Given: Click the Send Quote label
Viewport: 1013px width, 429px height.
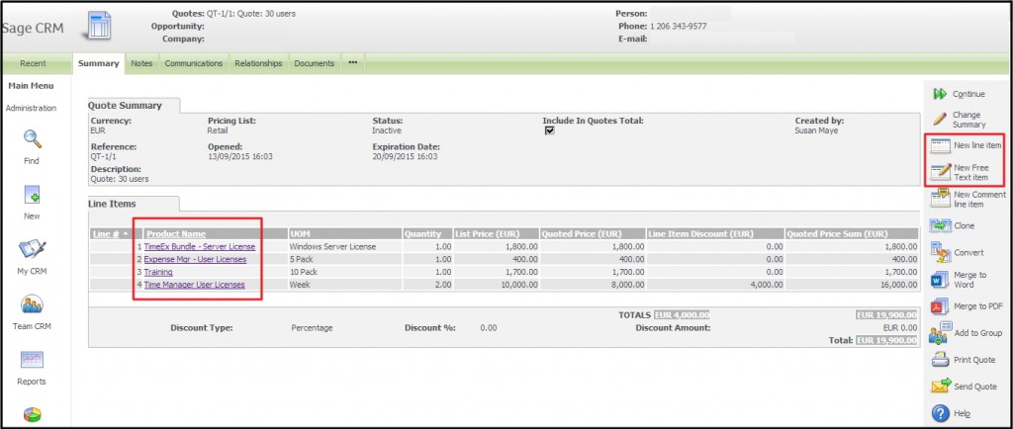Looking at the screenshot, I should click(x=974, y=387).
